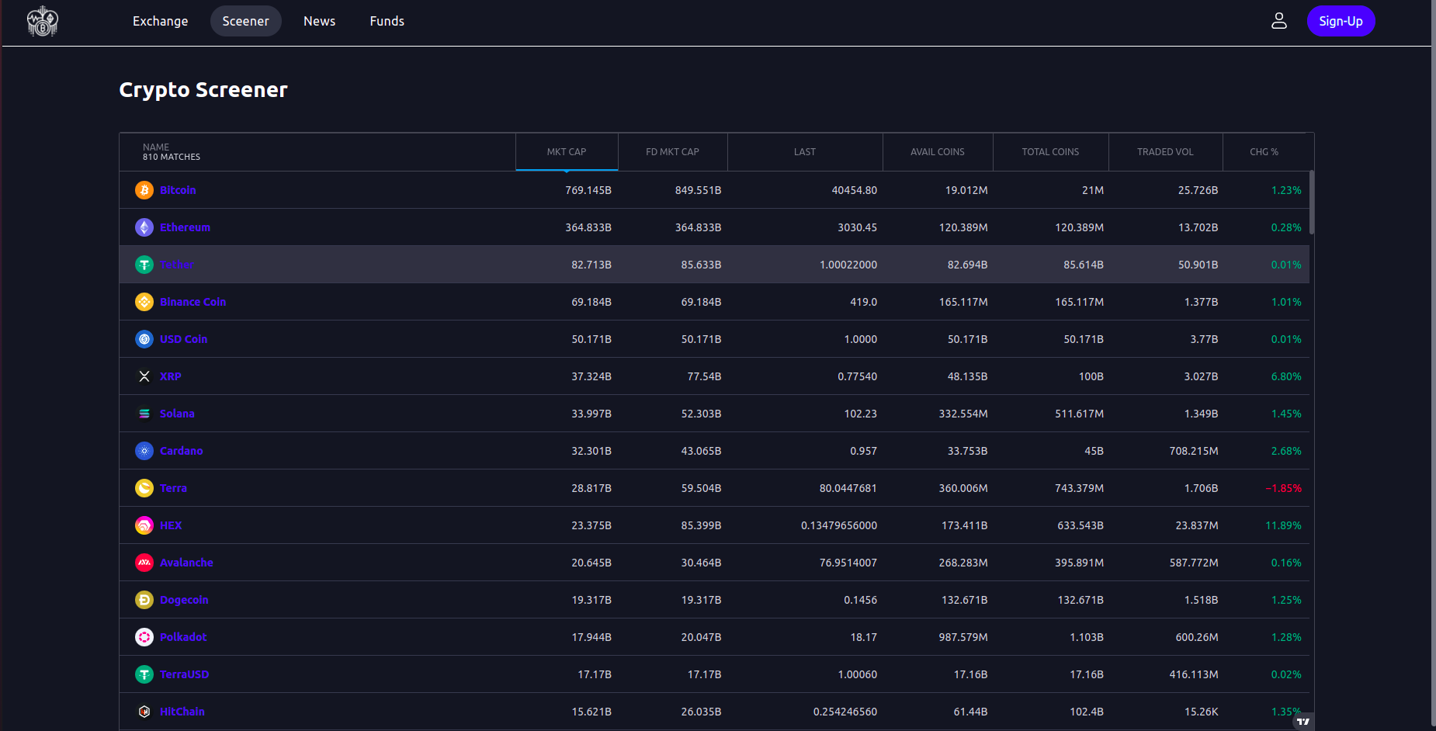Click the Sign-Up button
The image size is (1436, 731).
point(1341,21)
